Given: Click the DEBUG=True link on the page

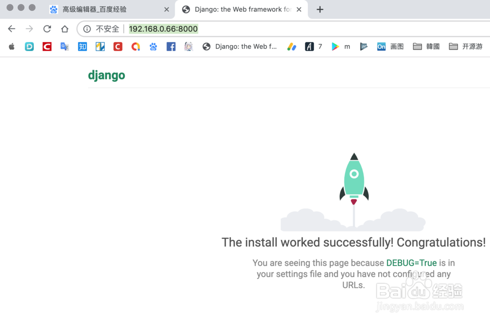Looking at the screenshot, I should pos(411,263).
